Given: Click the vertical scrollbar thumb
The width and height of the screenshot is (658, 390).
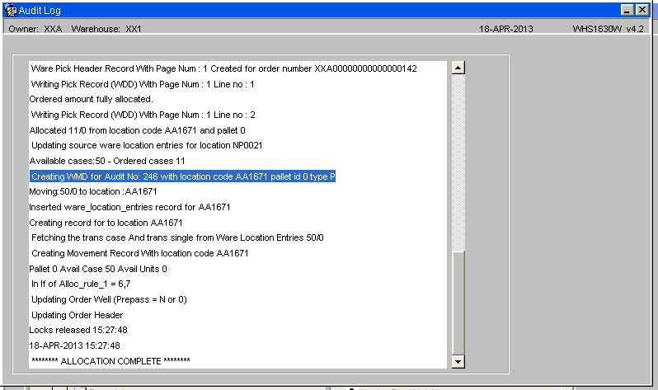Looking at the screenshot, I should click(458, 303).
